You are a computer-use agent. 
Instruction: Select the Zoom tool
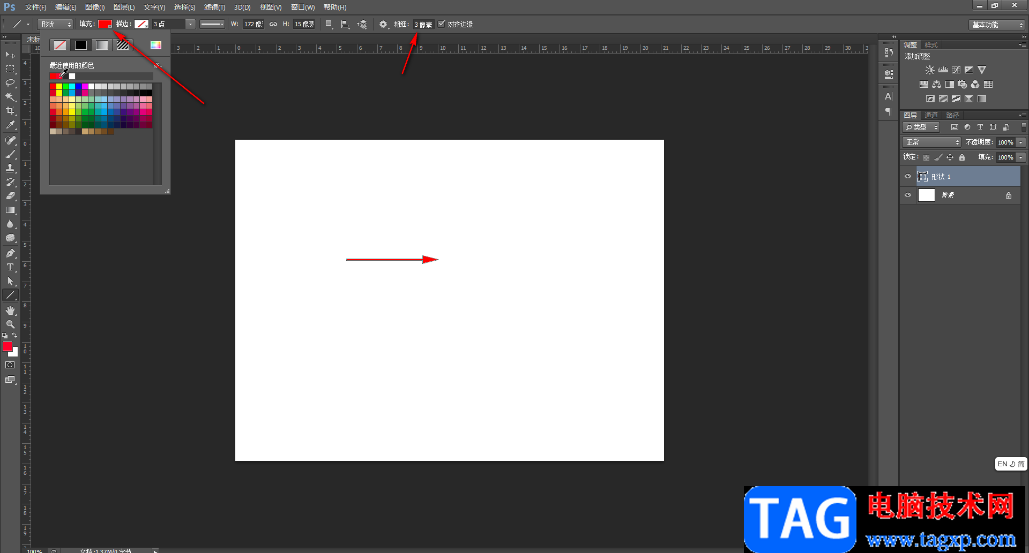point(10,324)
